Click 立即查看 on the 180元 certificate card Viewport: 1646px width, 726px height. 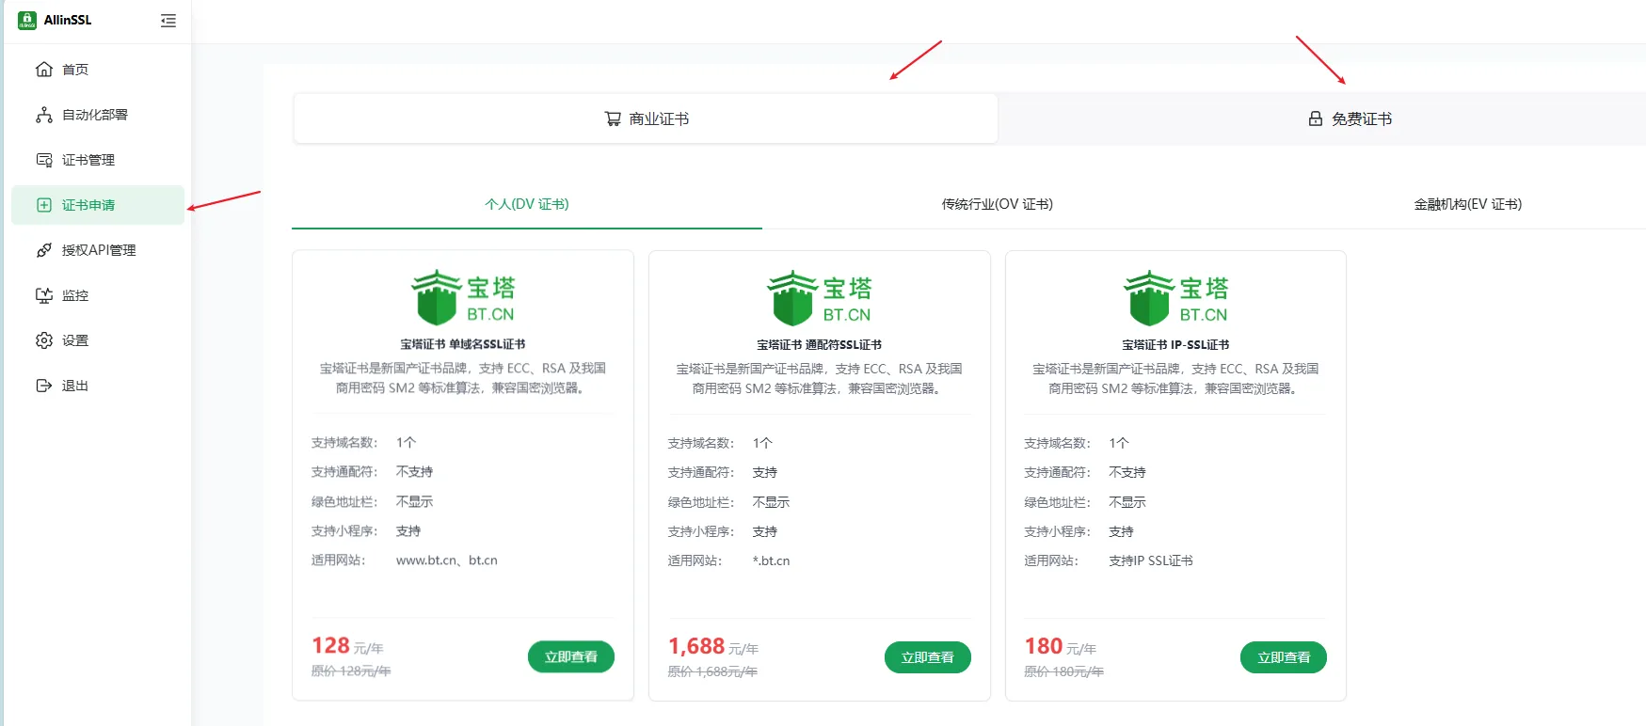pyautogui.click(x=1284, y=657)
